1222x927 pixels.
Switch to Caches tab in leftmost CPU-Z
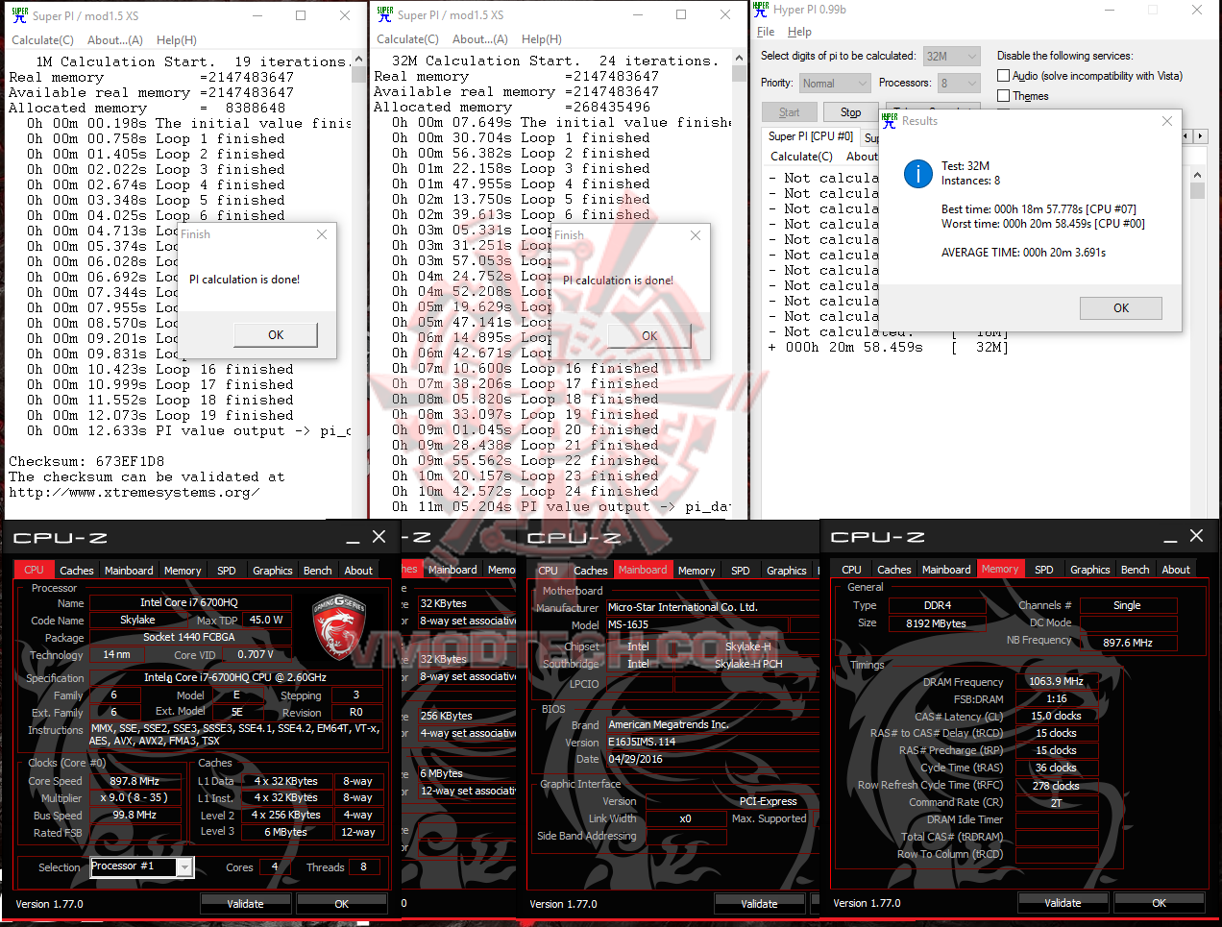(77, 571)
